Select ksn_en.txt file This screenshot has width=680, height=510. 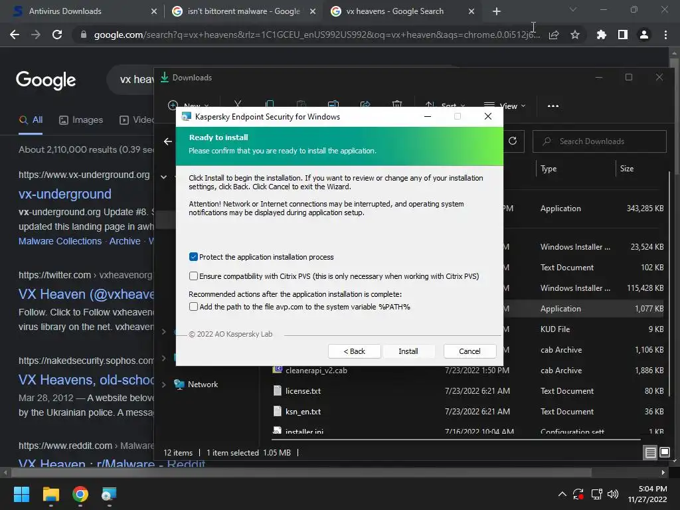[x=303, y=412]
